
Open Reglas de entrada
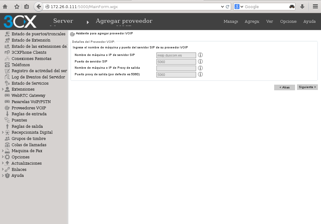28,114
